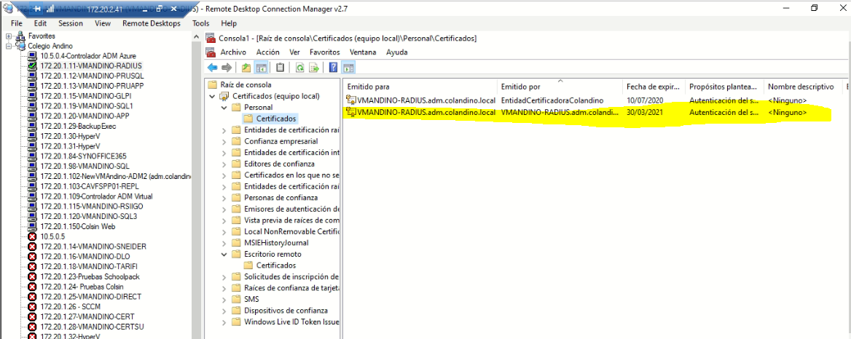Click the Certificados (equipo local) snap-in icon
The height and width of the screenshot is (339, 851).
[224, 97]
